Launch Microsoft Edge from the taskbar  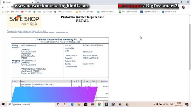(72, 104)
